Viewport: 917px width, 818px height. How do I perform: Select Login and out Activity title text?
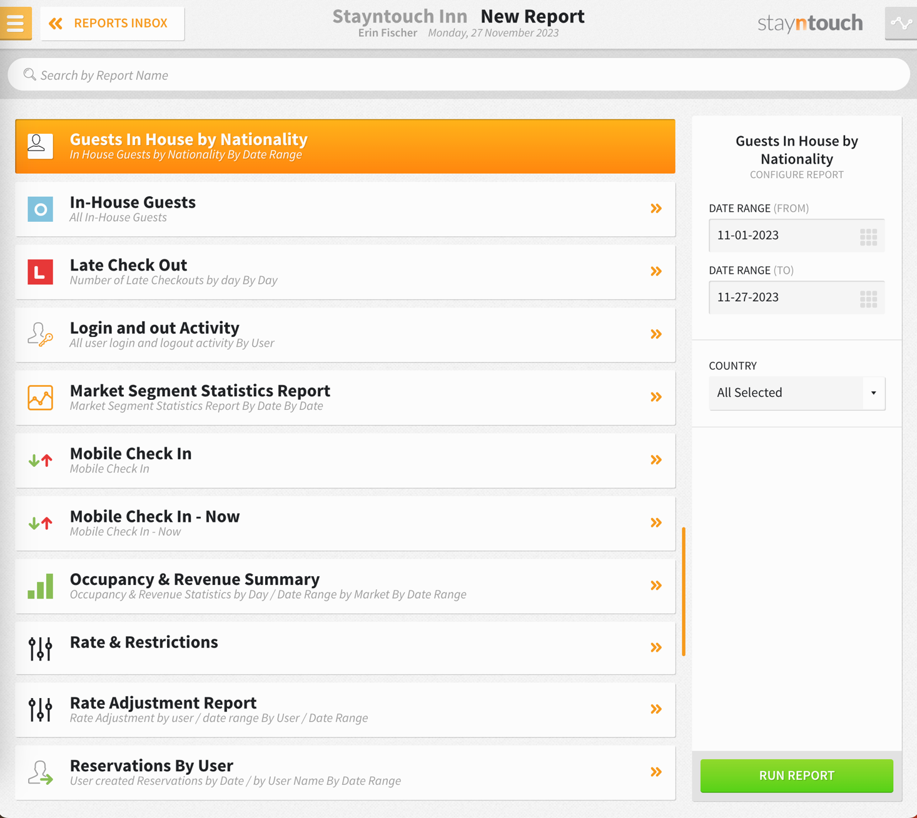(x=155, y=327)
